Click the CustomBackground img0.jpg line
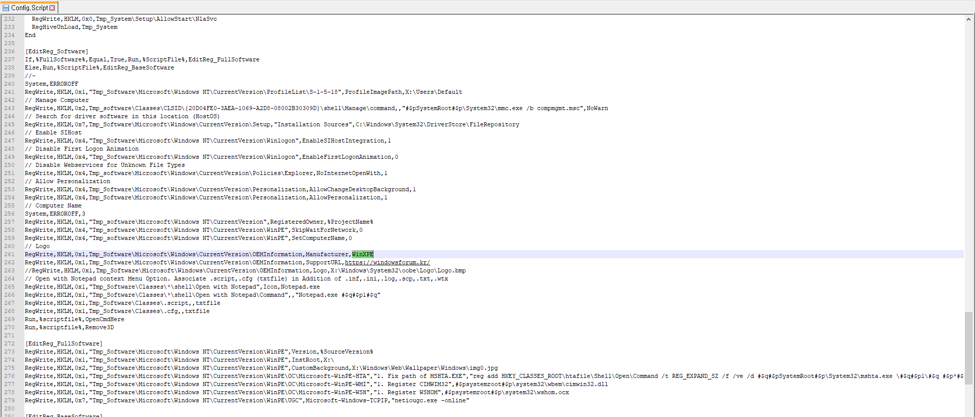Screen dimensions: 975x417 coord(261,368)
